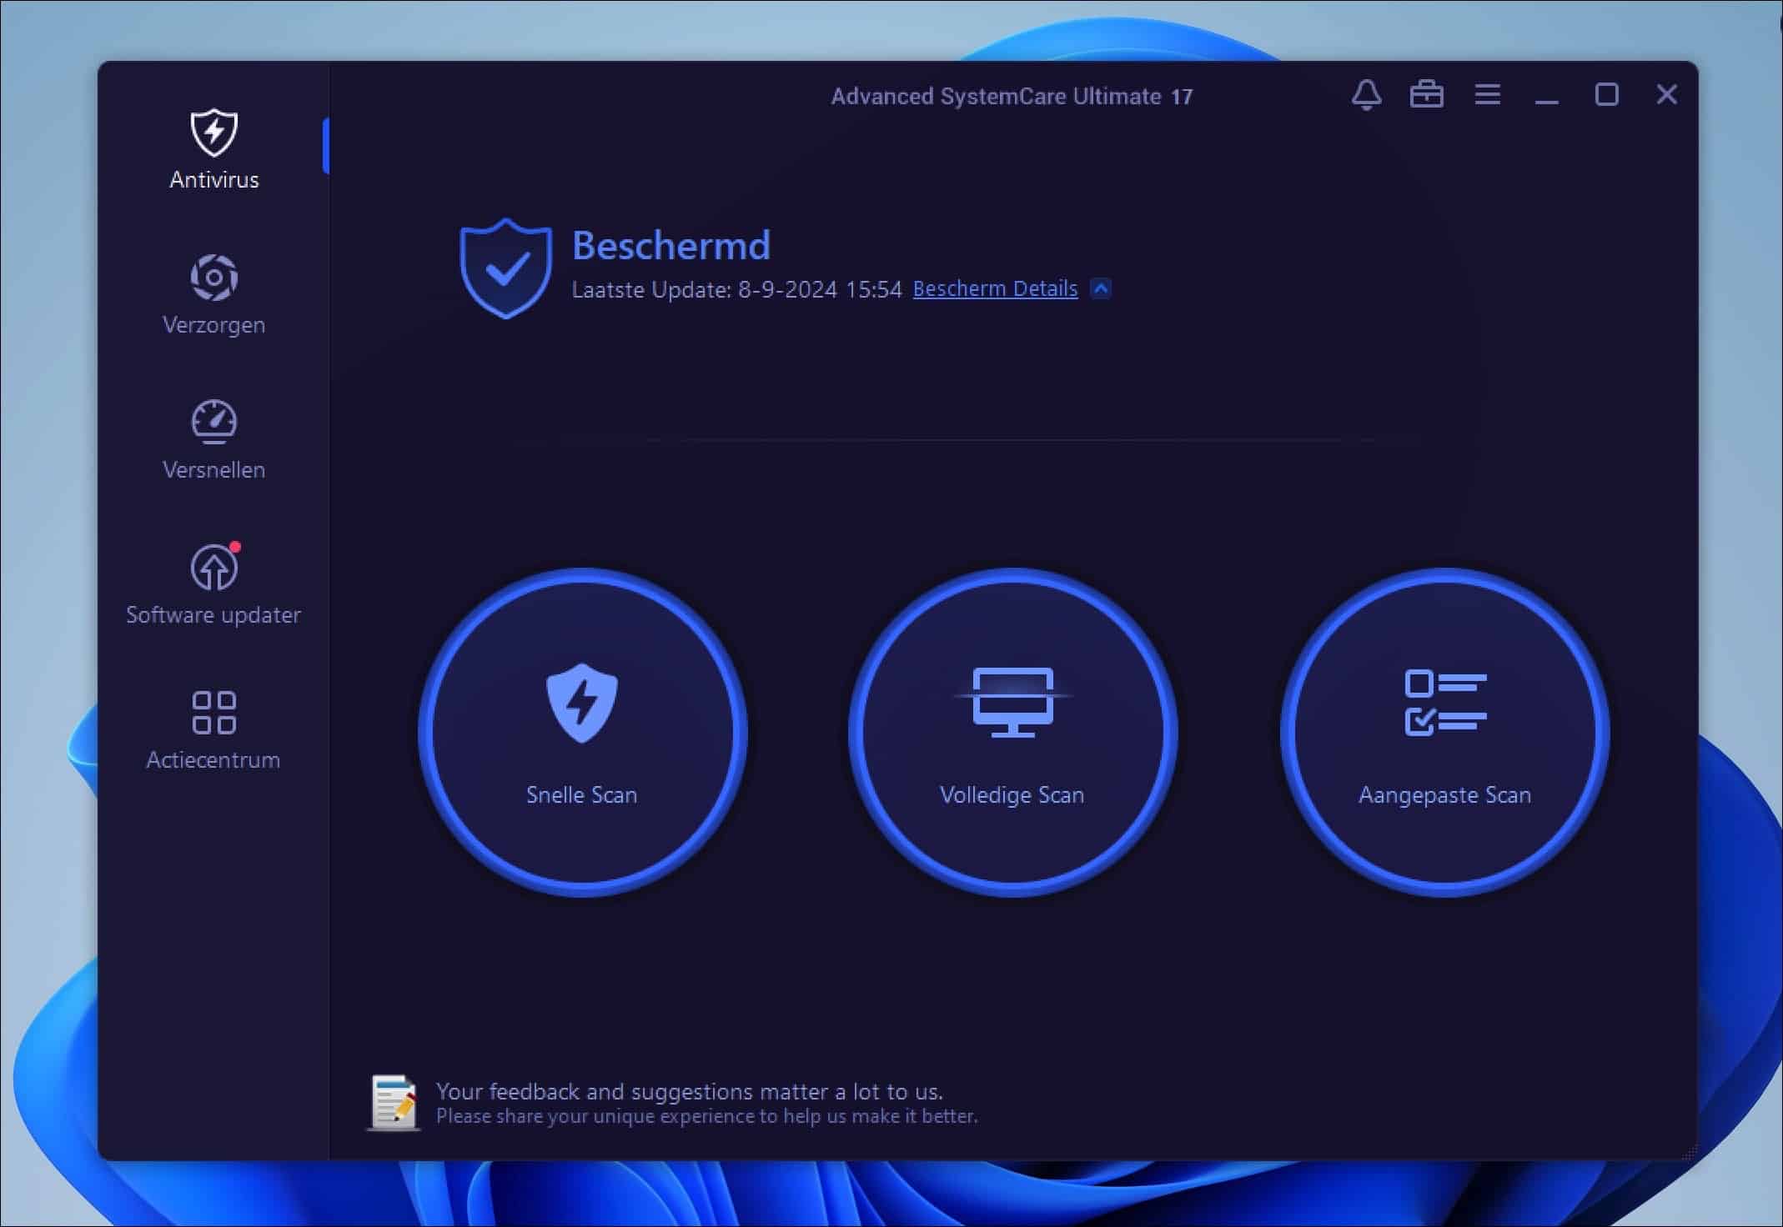The width and height of the screenshot is (1783, 1227).
Task: Select the Antivirus section in the sidebar
Action: (x=214, y=150)
